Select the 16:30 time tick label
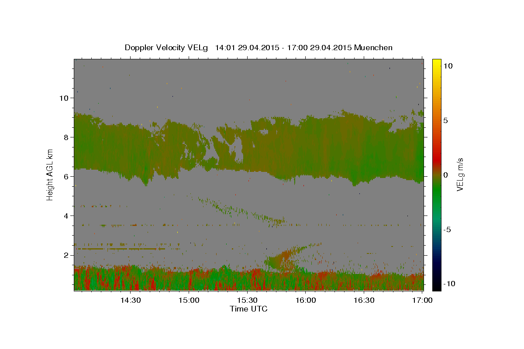This screenshot has width=524, height=349. tap(364, 300)
